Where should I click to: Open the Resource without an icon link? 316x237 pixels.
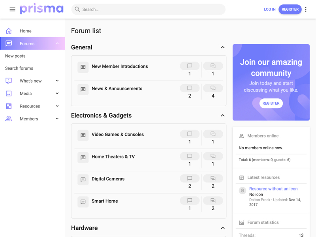pos(273,188)
